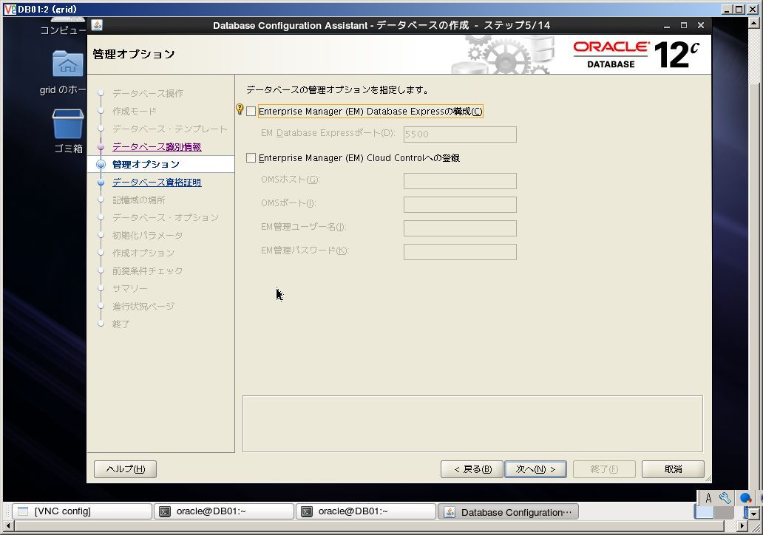The image size is (763, 535).
Task: Check Enterprise Manager Cloud Control registration
Action: coord(251,158)
